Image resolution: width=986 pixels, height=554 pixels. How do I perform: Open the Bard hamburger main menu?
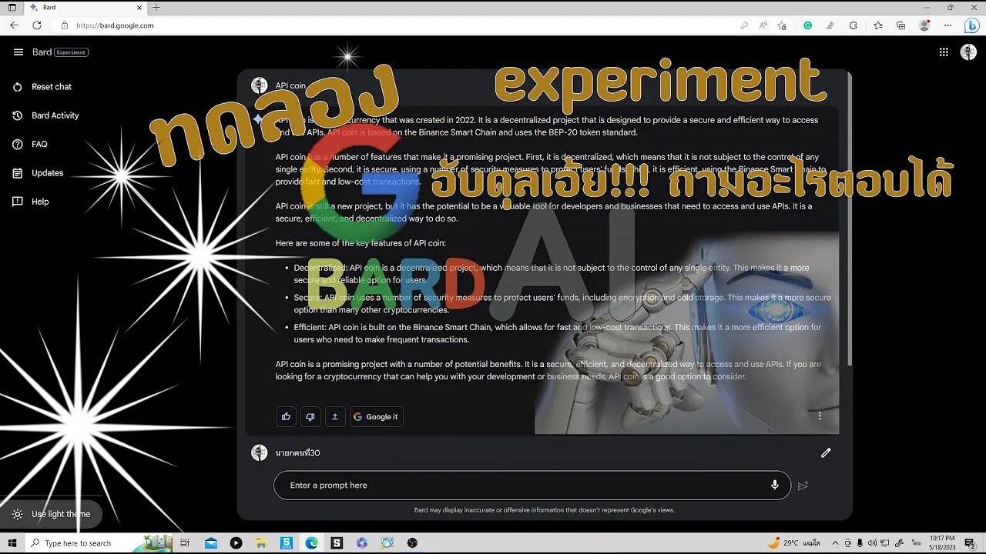[x=18, y=52]
